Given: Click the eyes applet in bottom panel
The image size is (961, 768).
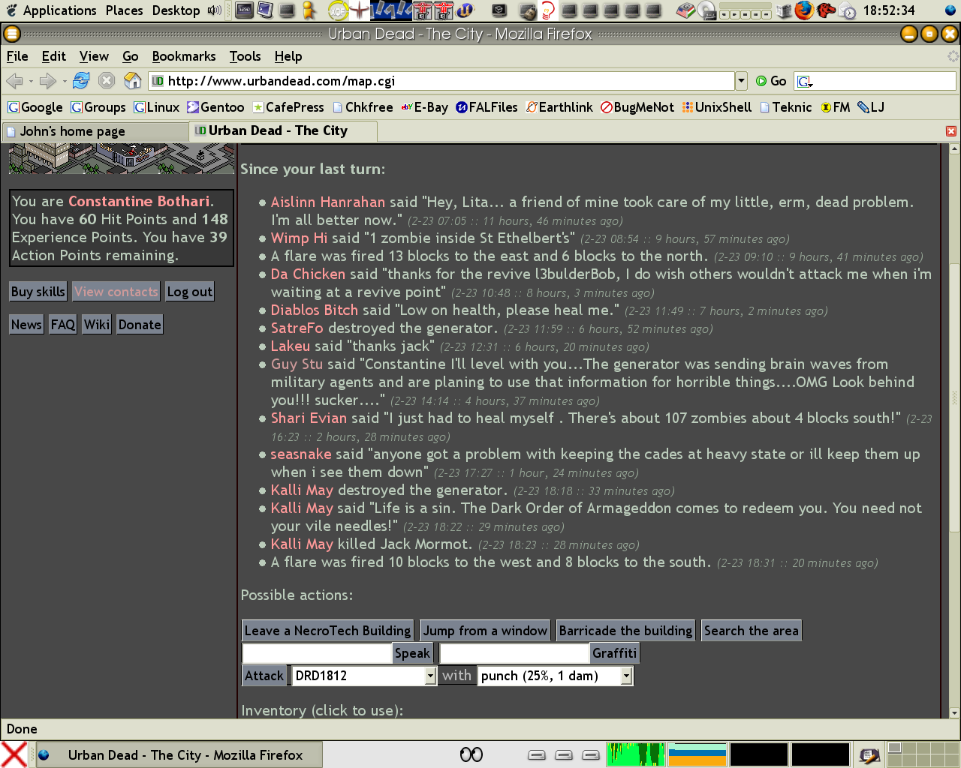Looking at the screenshot, I should tap(471, 754).
